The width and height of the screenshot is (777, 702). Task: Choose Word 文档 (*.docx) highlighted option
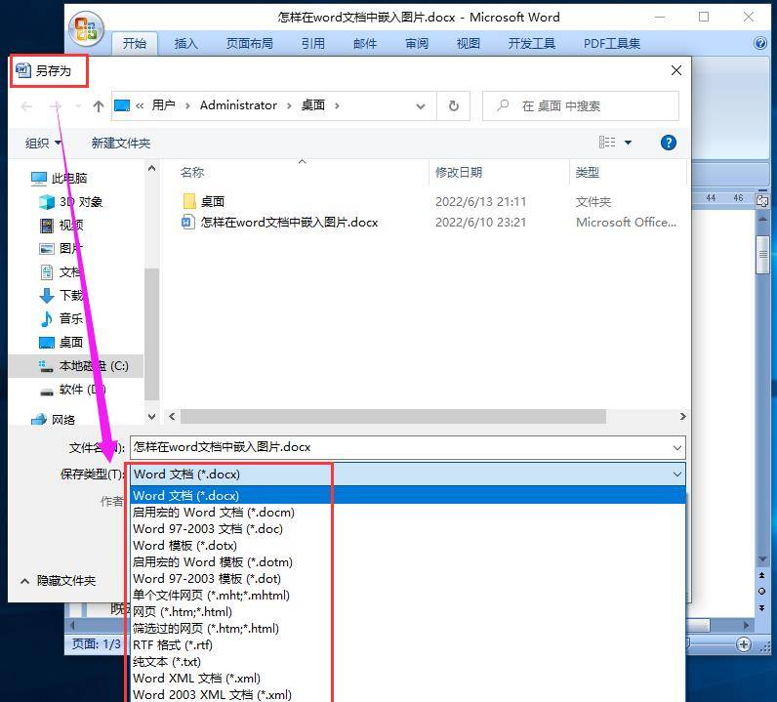(408, 495)
